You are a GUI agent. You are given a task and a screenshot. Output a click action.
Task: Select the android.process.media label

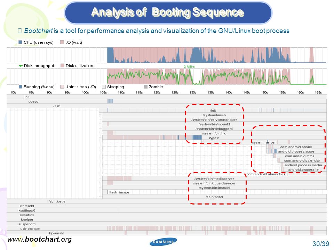click(303, 165)
